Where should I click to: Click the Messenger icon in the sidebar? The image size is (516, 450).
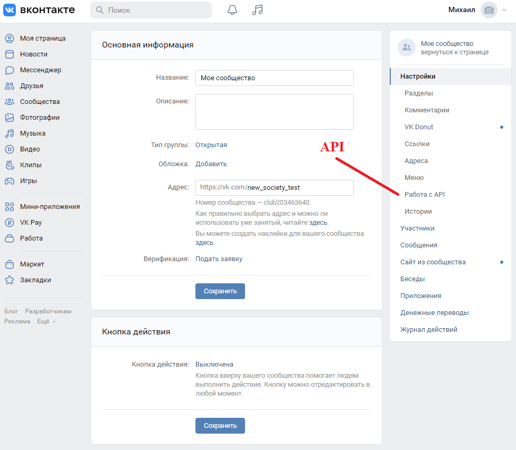point(10,70)
